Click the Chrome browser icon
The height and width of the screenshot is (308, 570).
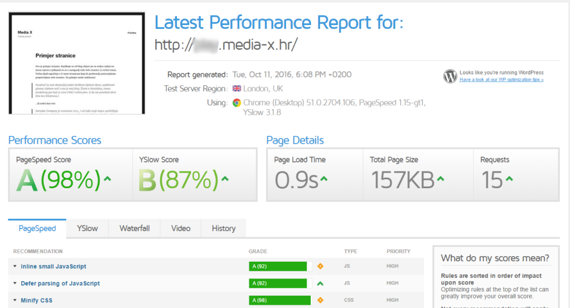pyautogui.click(x=237, y=102)
